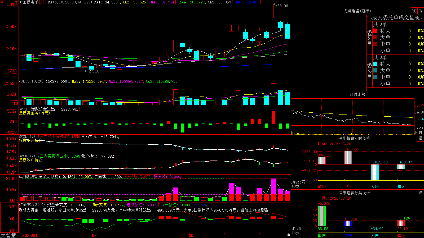Click the tall red candlestick at 38.98 high
The height and width of the screenshot is (238, 424).
coord(273,28)
